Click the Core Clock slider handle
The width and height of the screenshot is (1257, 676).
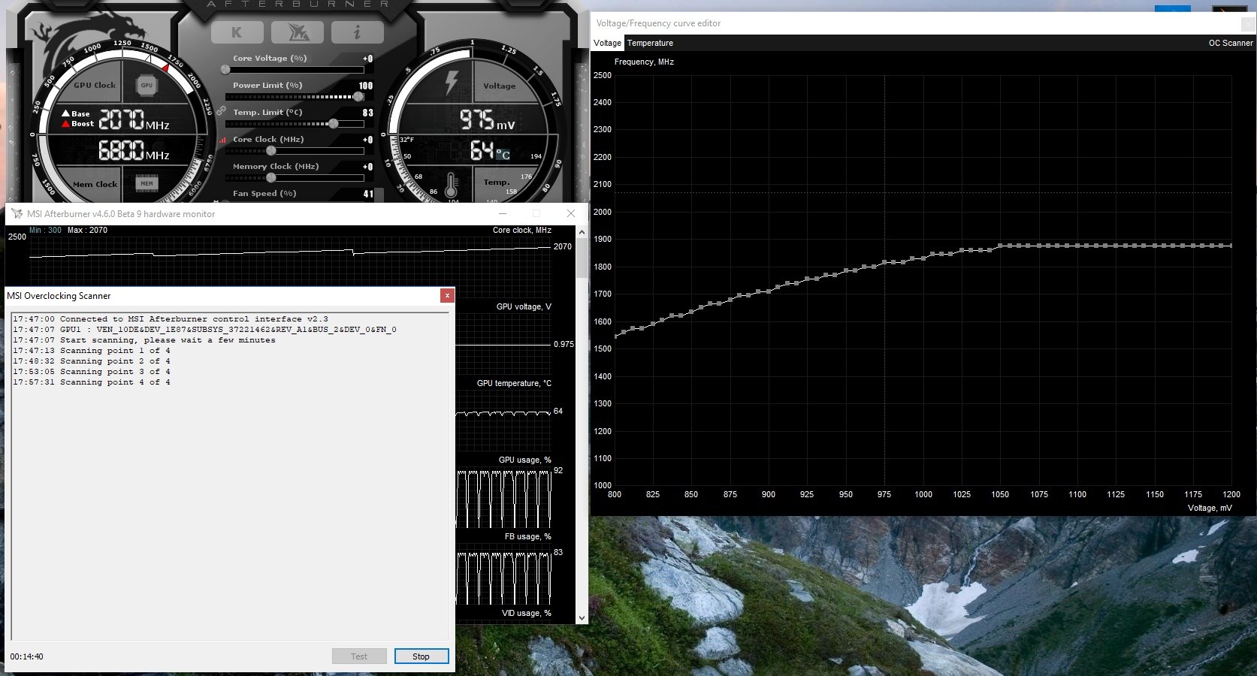(271, 151)
